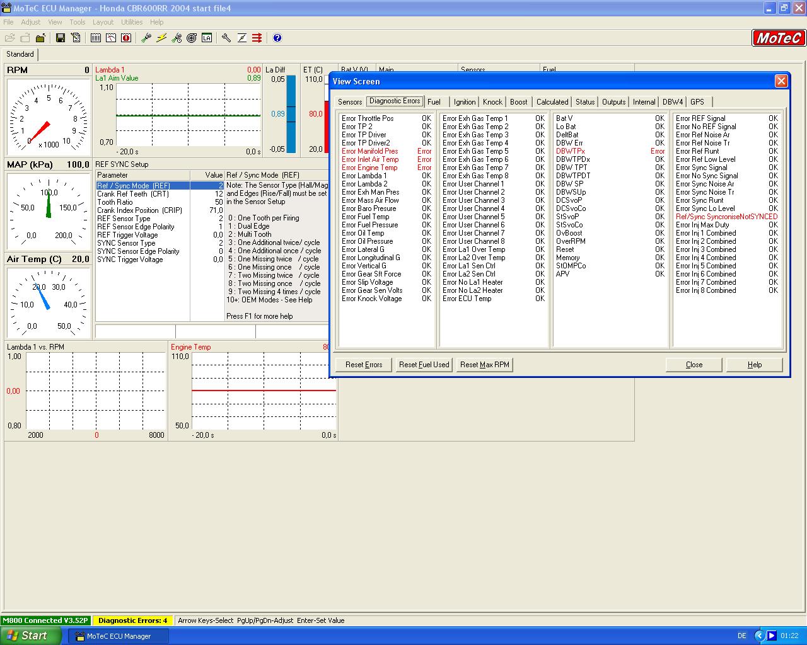Select the REF Sensor Type row

160,219
